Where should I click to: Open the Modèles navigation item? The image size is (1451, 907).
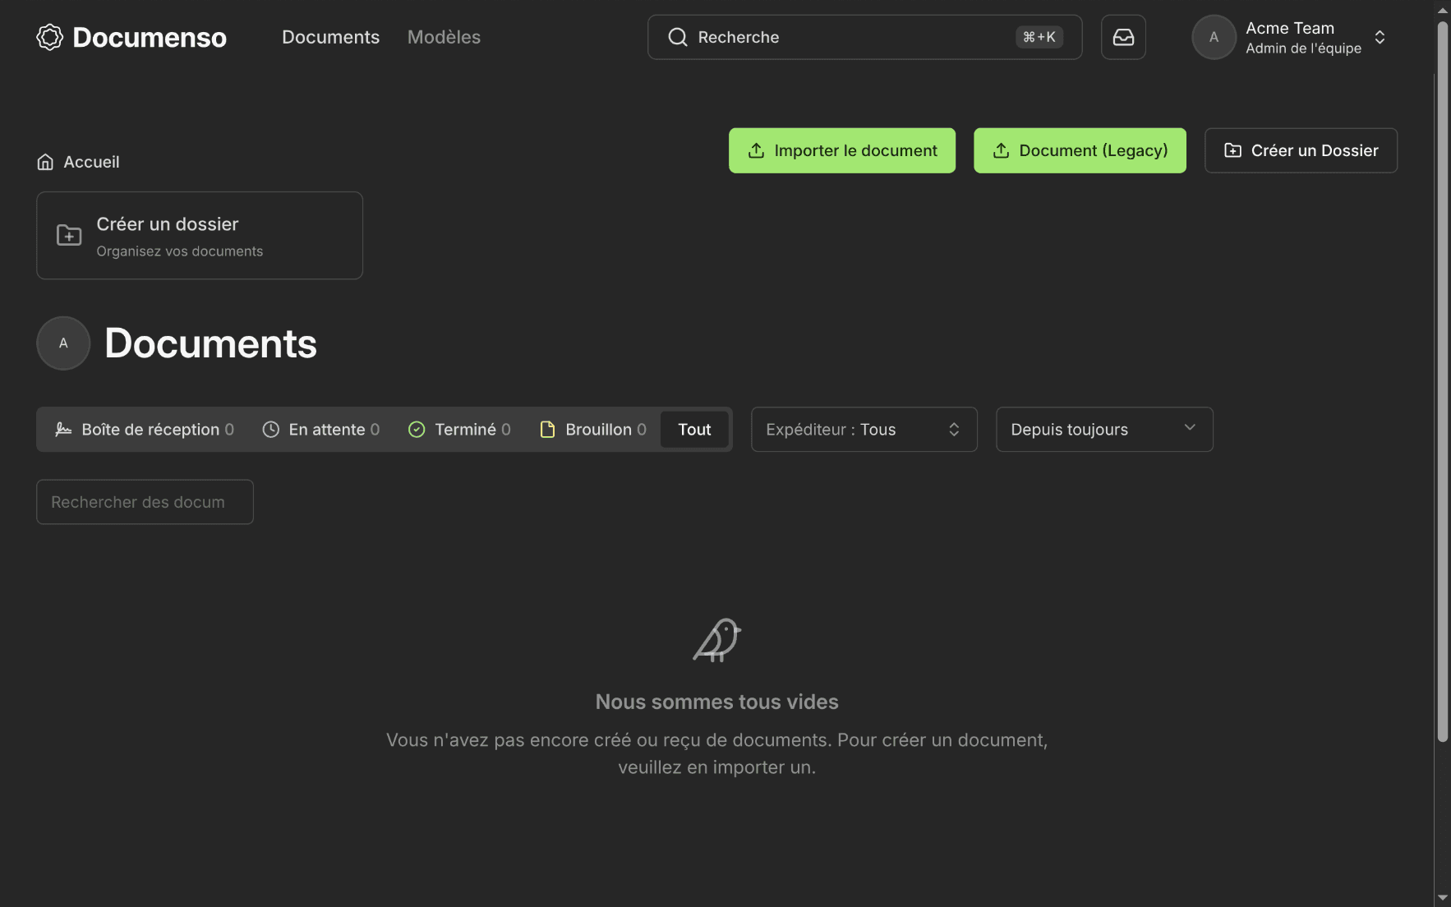point(444,37)
